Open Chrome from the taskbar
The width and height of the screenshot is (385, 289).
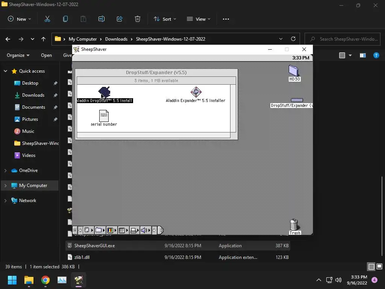click(45, 280)
